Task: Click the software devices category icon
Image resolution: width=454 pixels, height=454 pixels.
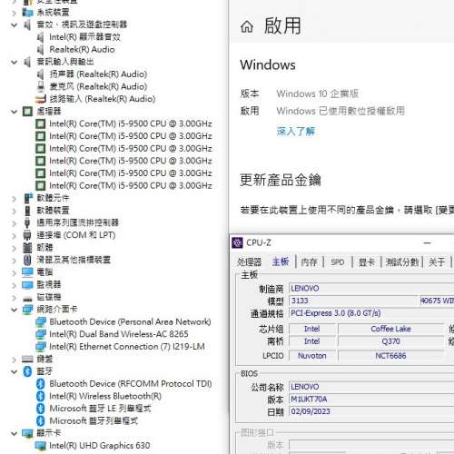Action: (27, 211)
